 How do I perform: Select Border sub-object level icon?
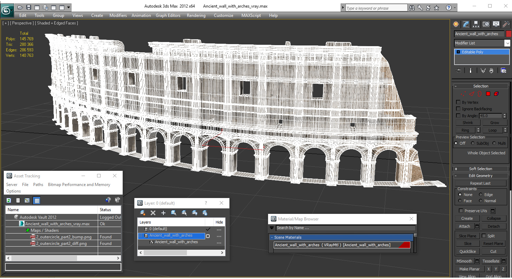[480, 94]
